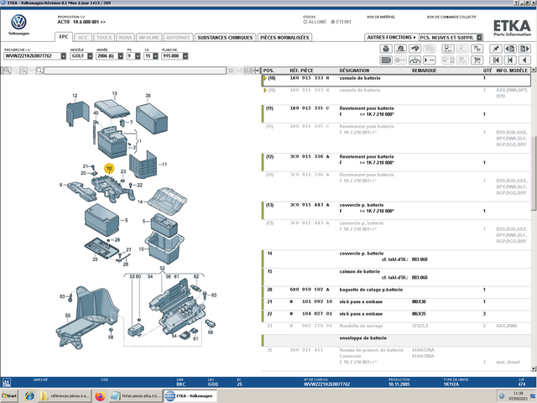Switch to the EPC tab
537x403 pixels.
pyautogui.click(x=64, y=37)
